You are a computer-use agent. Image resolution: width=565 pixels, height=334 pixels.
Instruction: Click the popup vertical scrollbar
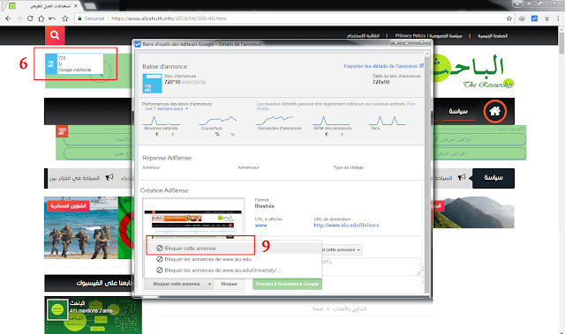(x=427, y=173)
